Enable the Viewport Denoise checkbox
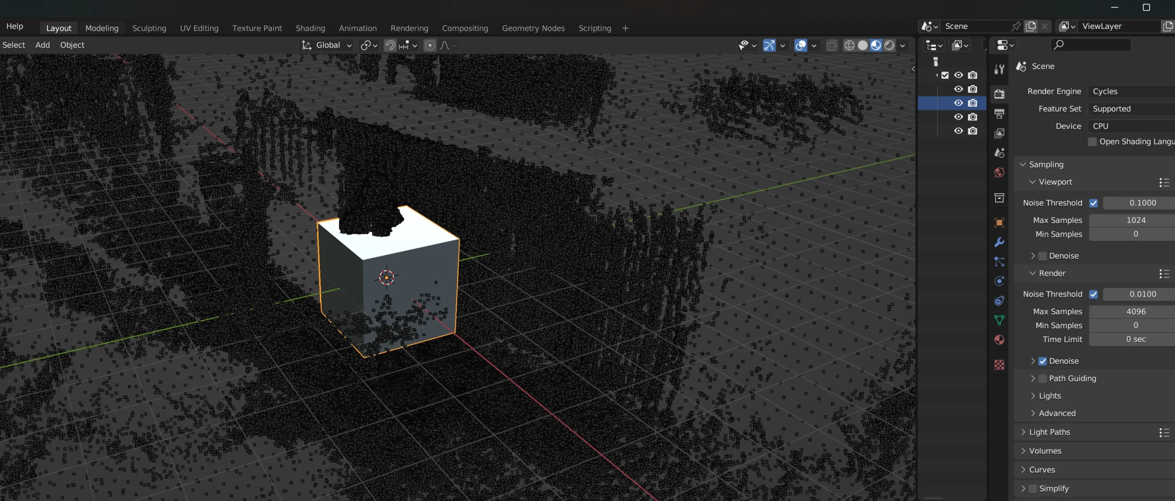 click(1043, 256)
